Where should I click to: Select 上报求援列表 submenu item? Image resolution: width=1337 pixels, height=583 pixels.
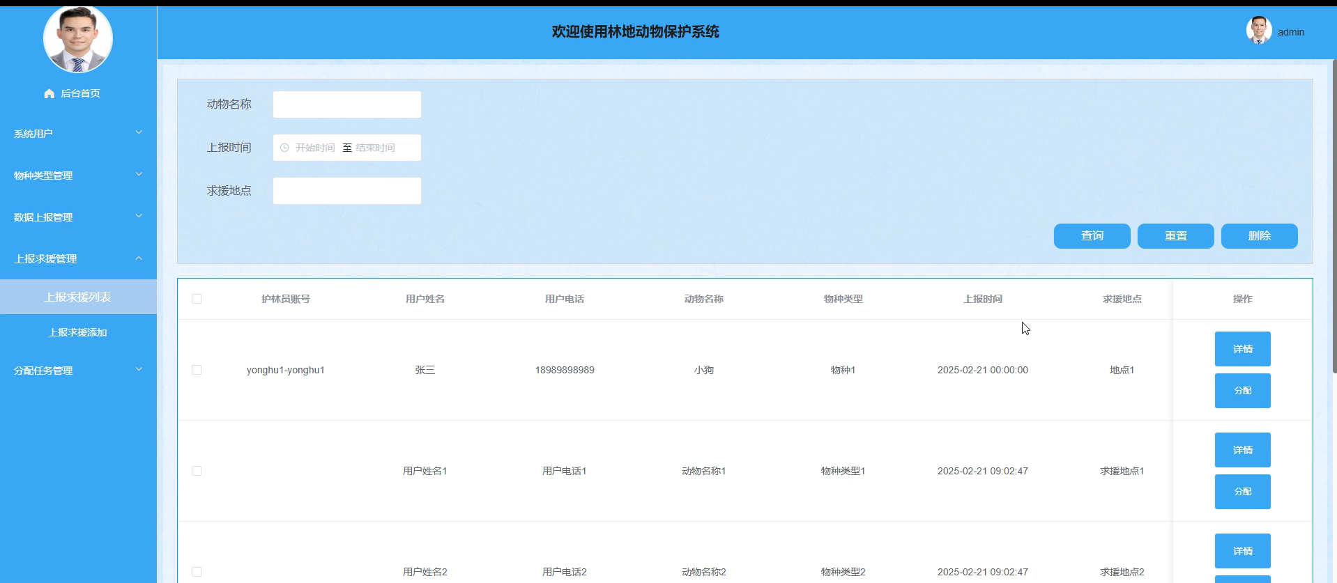point(78,297)
